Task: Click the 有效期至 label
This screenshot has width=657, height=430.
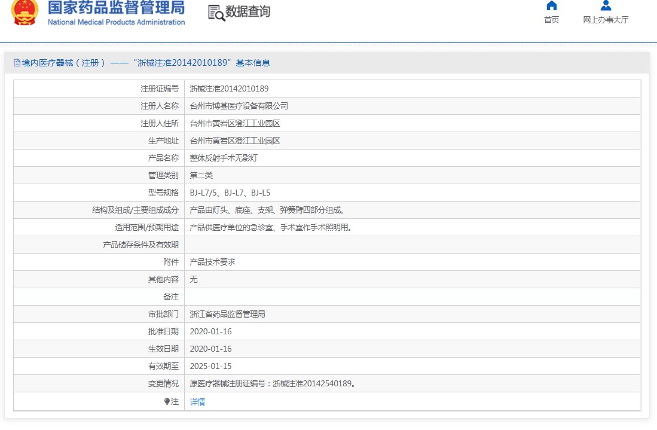Action: [x=163, y=366]
